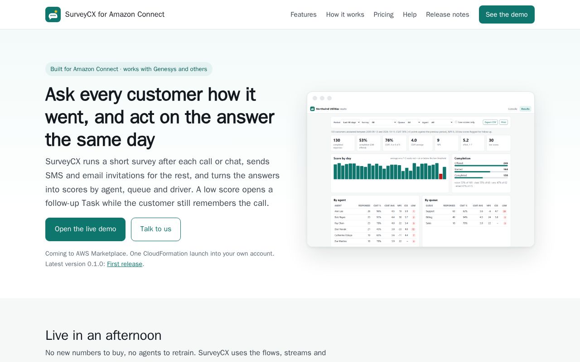580x362 pixels.
Task: Tick Low scores only checkbox in preview
Action: pos(456,122)
